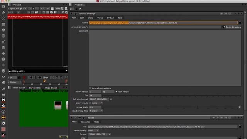Click into the project comment text area

click(x=165, y=58)
